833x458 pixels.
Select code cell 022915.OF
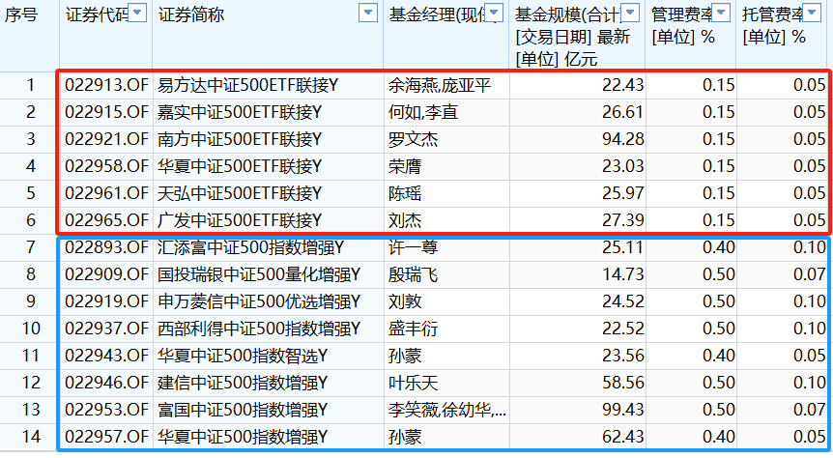click(x=106, y=112)
